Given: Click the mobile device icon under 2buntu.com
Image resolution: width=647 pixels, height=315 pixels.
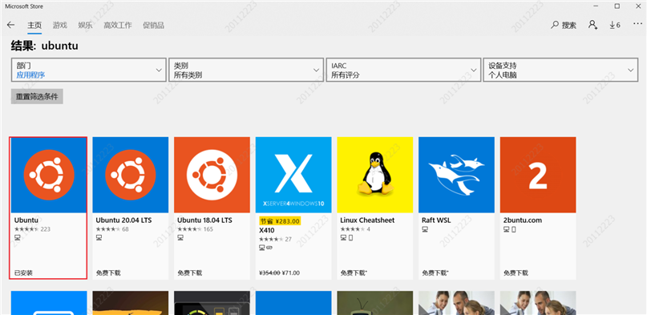Looking at the screenshot, I should 514,229.
